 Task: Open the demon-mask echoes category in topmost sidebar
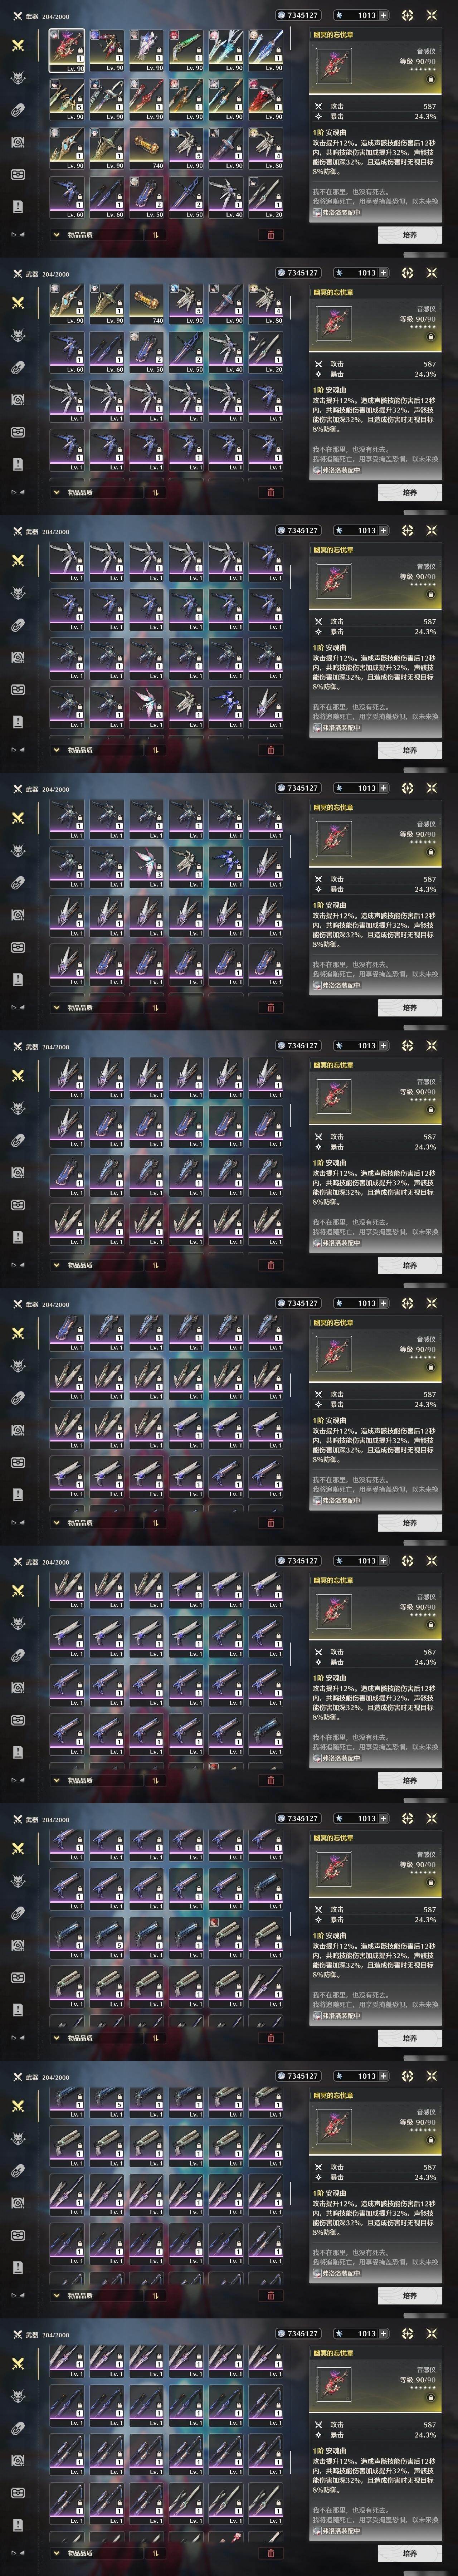(x=17, y=78)
